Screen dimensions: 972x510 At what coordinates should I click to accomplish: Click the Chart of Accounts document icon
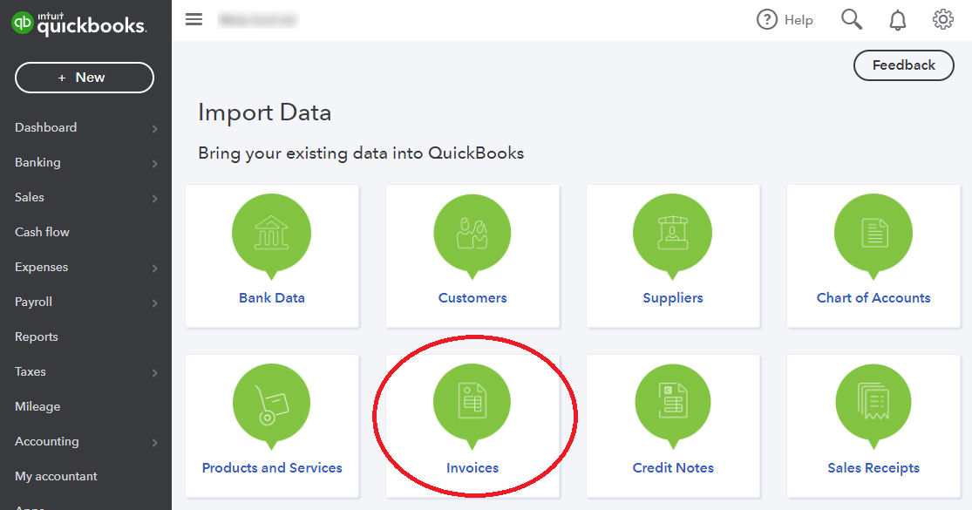pyautogui.click(x=873, y=234)
